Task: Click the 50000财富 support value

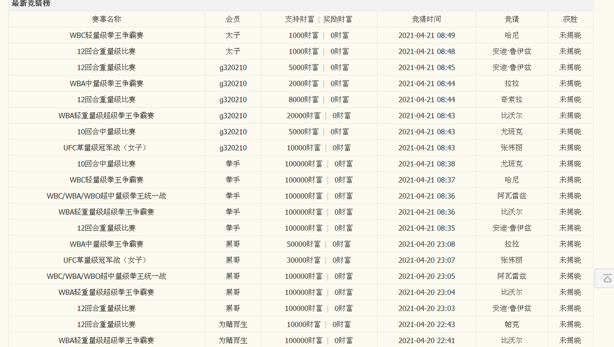Action: 303,244
